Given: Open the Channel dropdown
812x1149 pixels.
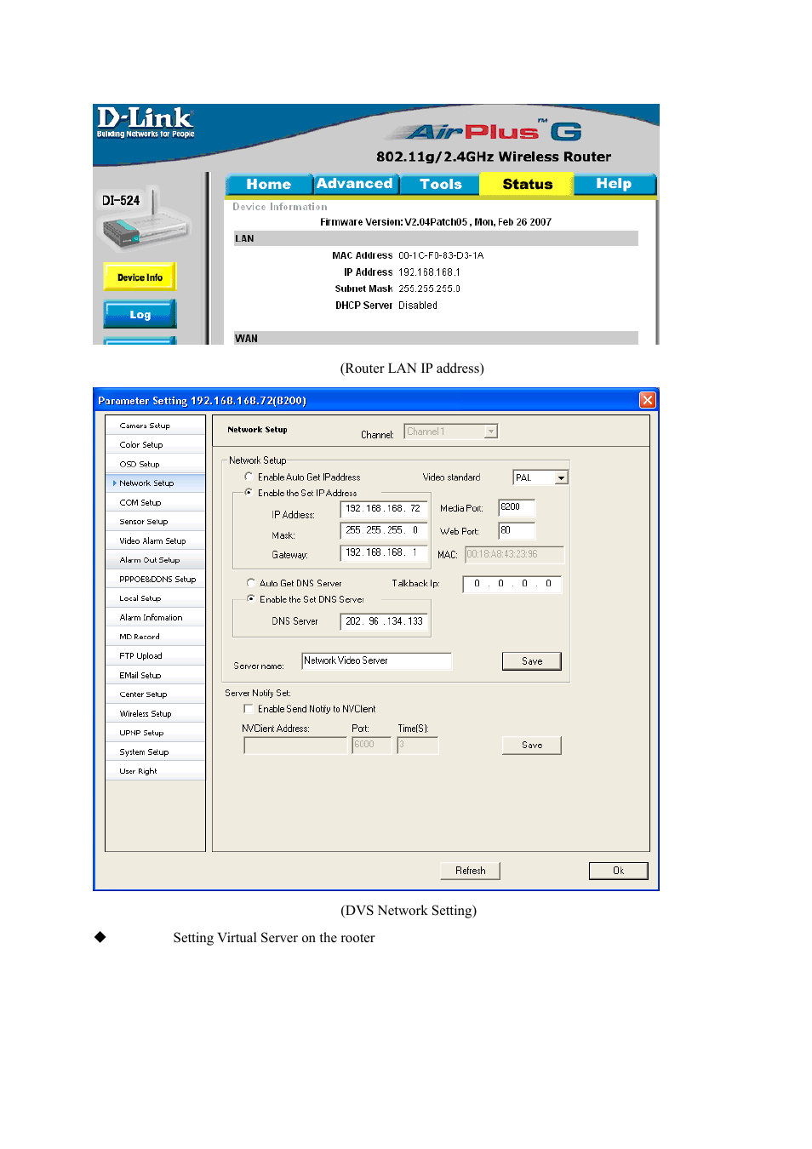Looking at the screenshot, I should point(450,432).
